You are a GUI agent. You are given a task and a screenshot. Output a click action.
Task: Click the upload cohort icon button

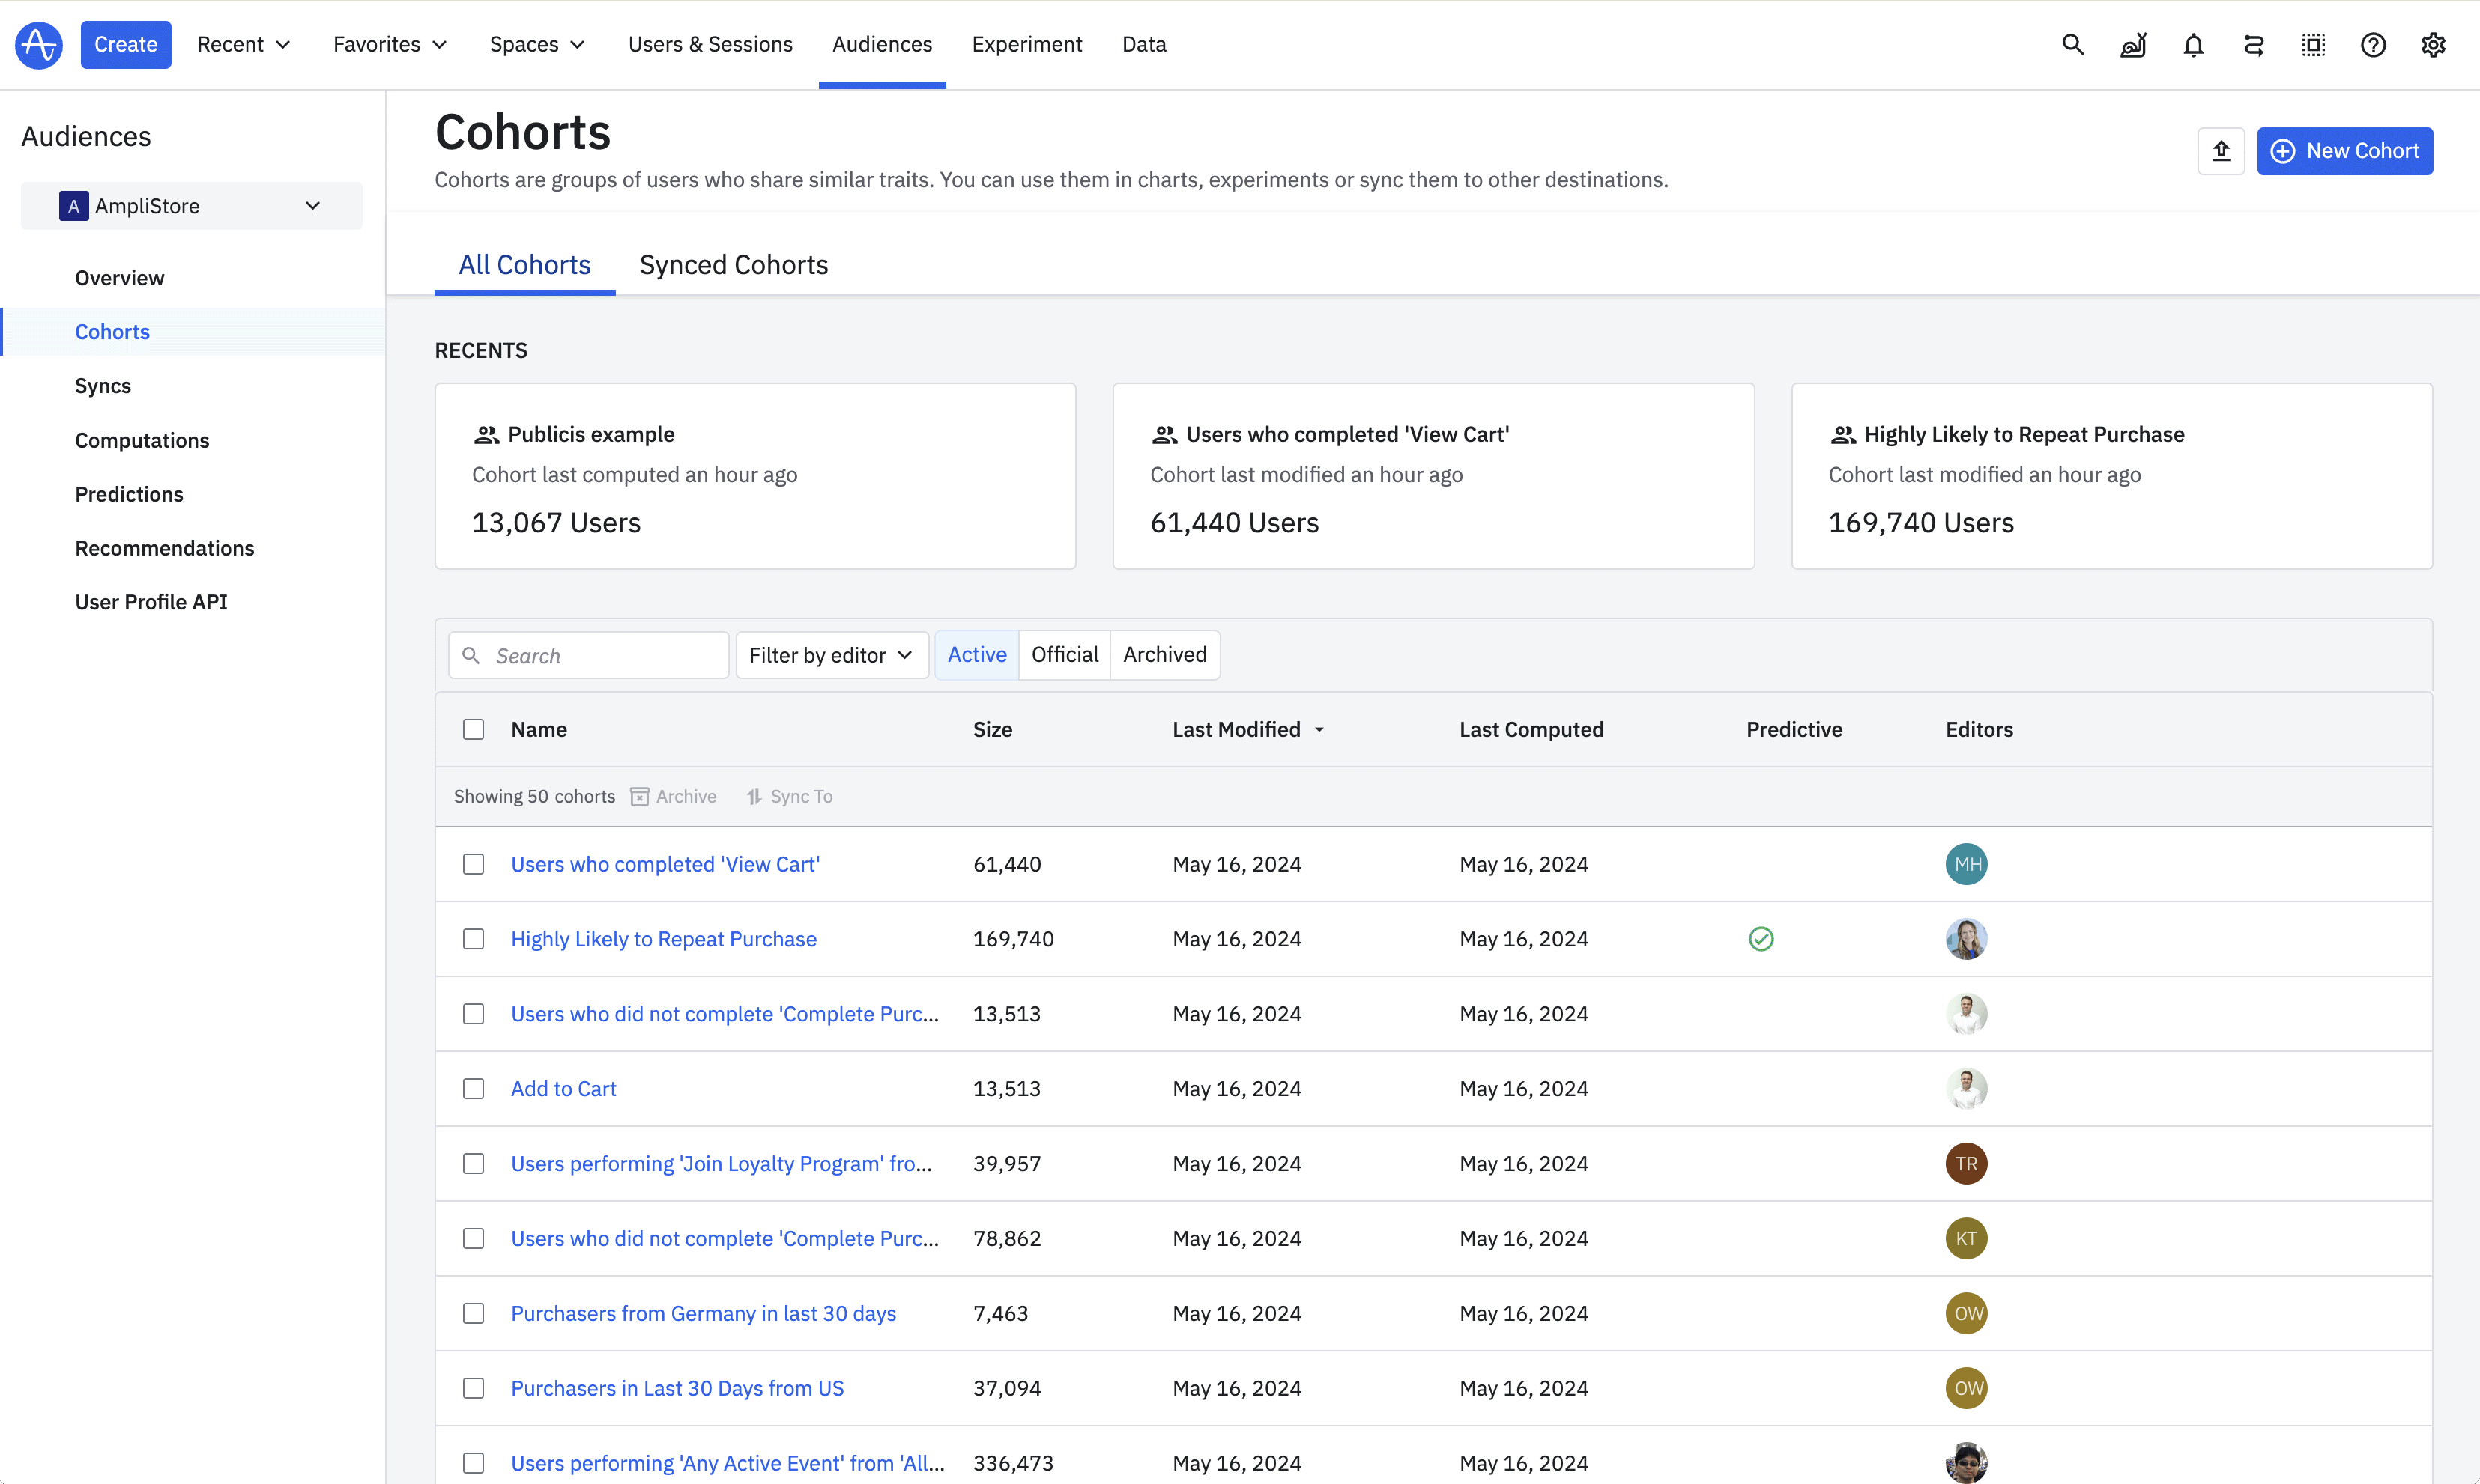click(x=2221, y=151)
